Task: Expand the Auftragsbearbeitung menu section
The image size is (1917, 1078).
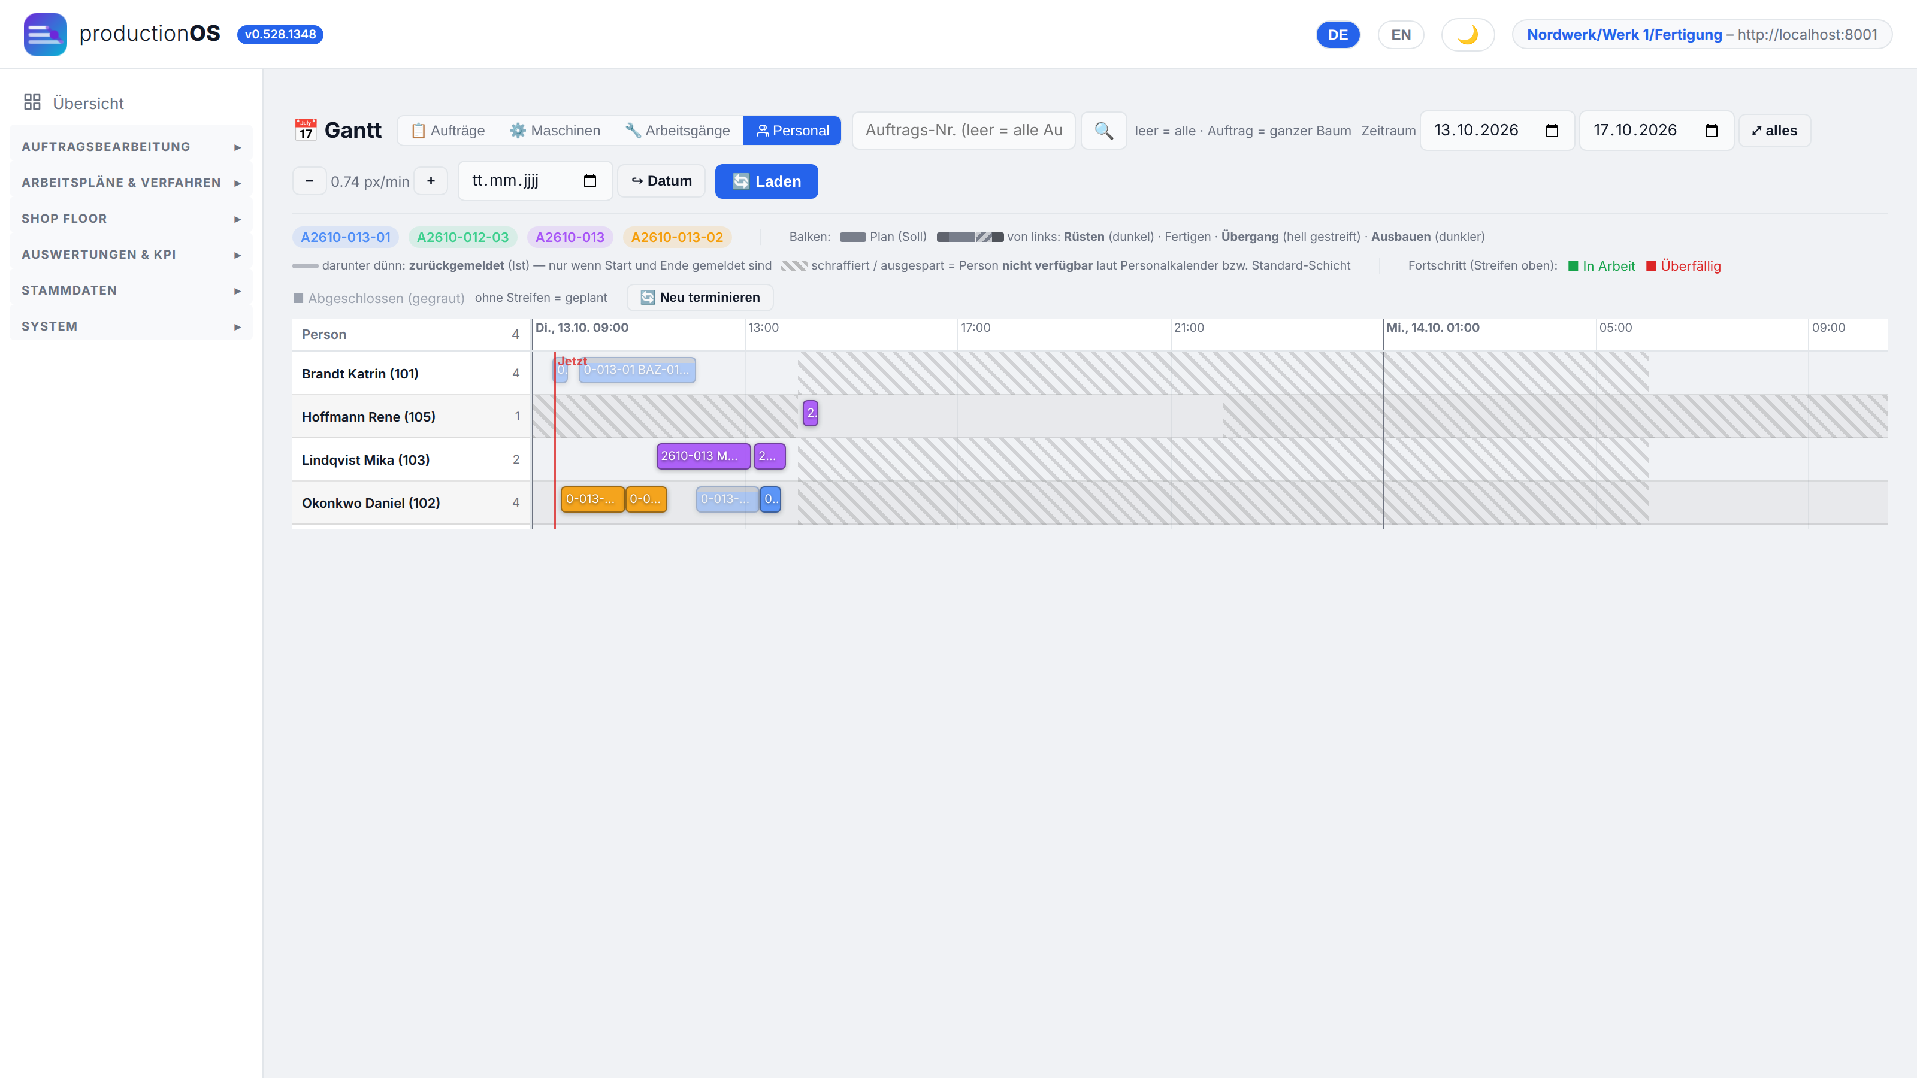Action: [131, 147]
